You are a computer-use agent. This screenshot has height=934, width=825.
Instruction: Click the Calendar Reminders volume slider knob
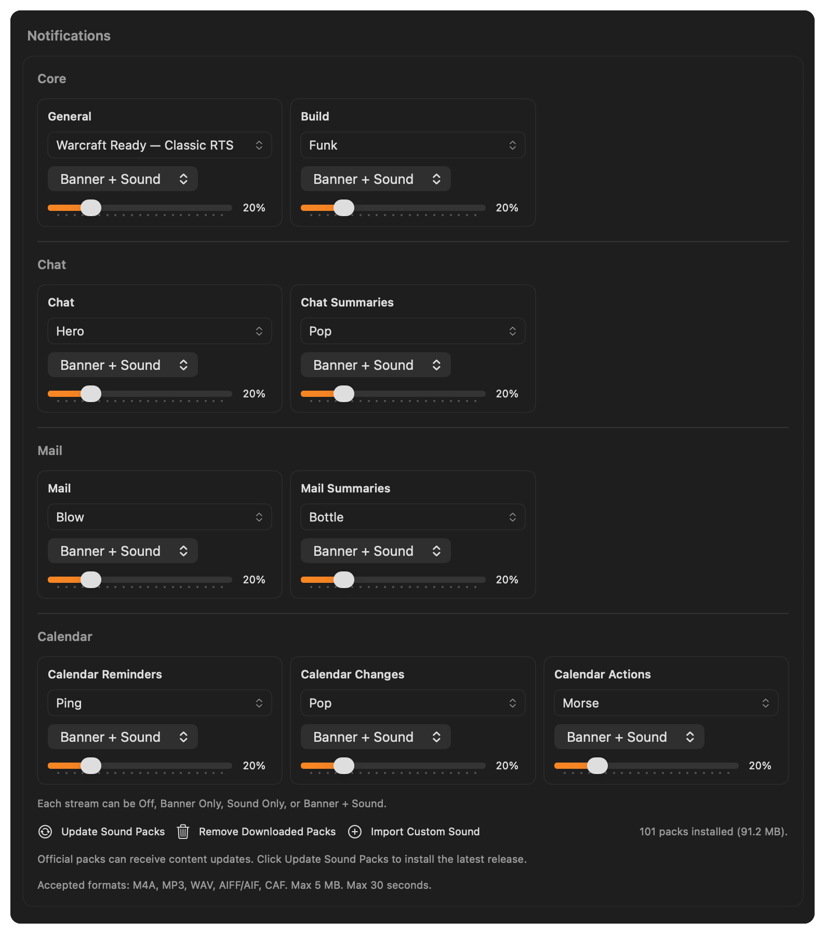click(91, 766)
